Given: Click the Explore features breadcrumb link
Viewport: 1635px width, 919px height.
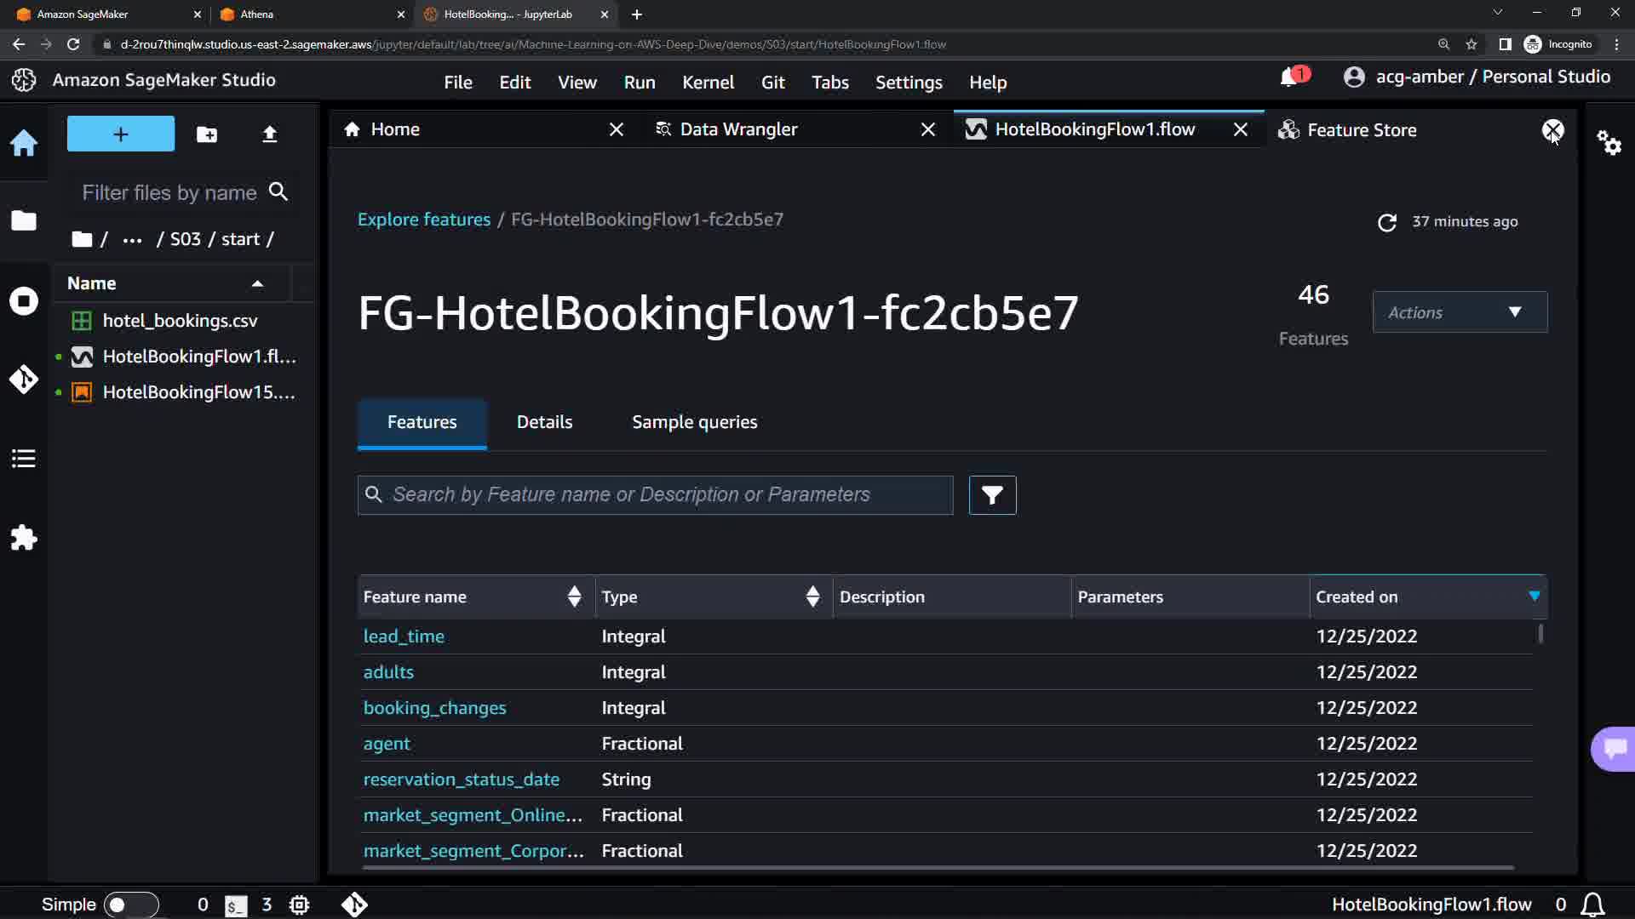Looking at the screenshot, I should click(424, 220).
